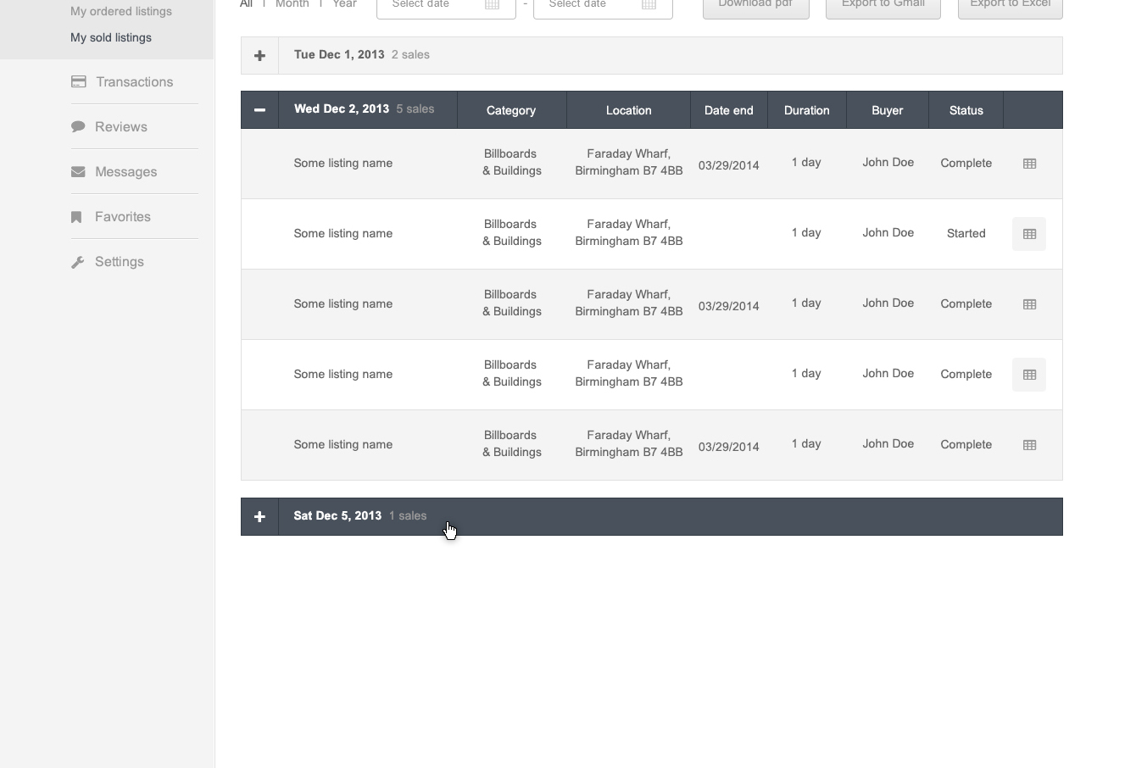The image size is (1136, 768).
Task: Filter listings by Year
Action: click(x=344, y=4)
